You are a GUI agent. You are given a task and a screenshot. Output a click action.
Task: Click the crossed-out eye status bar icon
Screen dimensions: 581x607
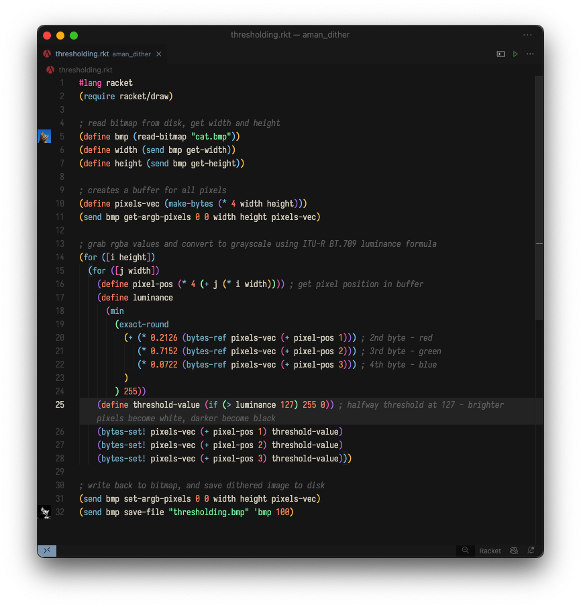pos(514,551)
